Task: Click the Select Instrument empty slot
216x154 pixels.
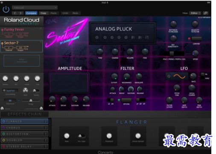Action: [22, 61]
